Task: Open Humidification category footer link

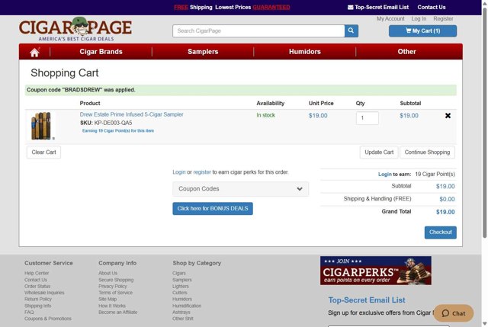Action: [x=187, y=306]
